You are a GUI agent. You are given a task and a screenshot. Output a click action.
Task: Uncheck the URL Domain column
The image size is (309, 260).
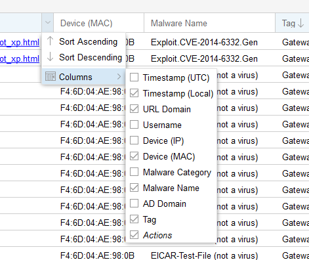pos(134,109)
